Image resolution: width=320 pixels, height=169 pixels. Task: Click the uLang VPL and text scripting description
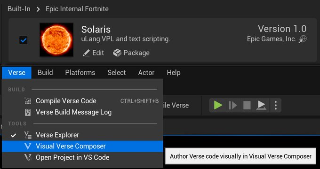coord(126,39)
